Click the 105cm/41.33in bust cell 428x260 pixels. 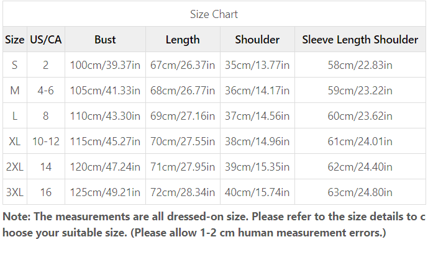coord(105,90)
